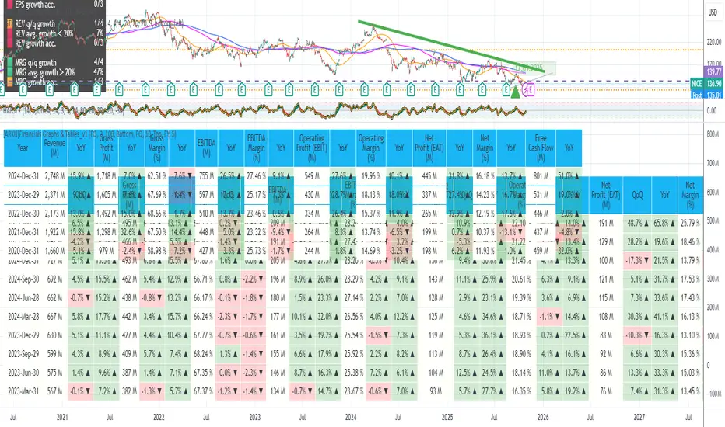This screenshot has width=725, height=427.
Task: Click the 445 M net profit cell
Action: coord(429,176)
